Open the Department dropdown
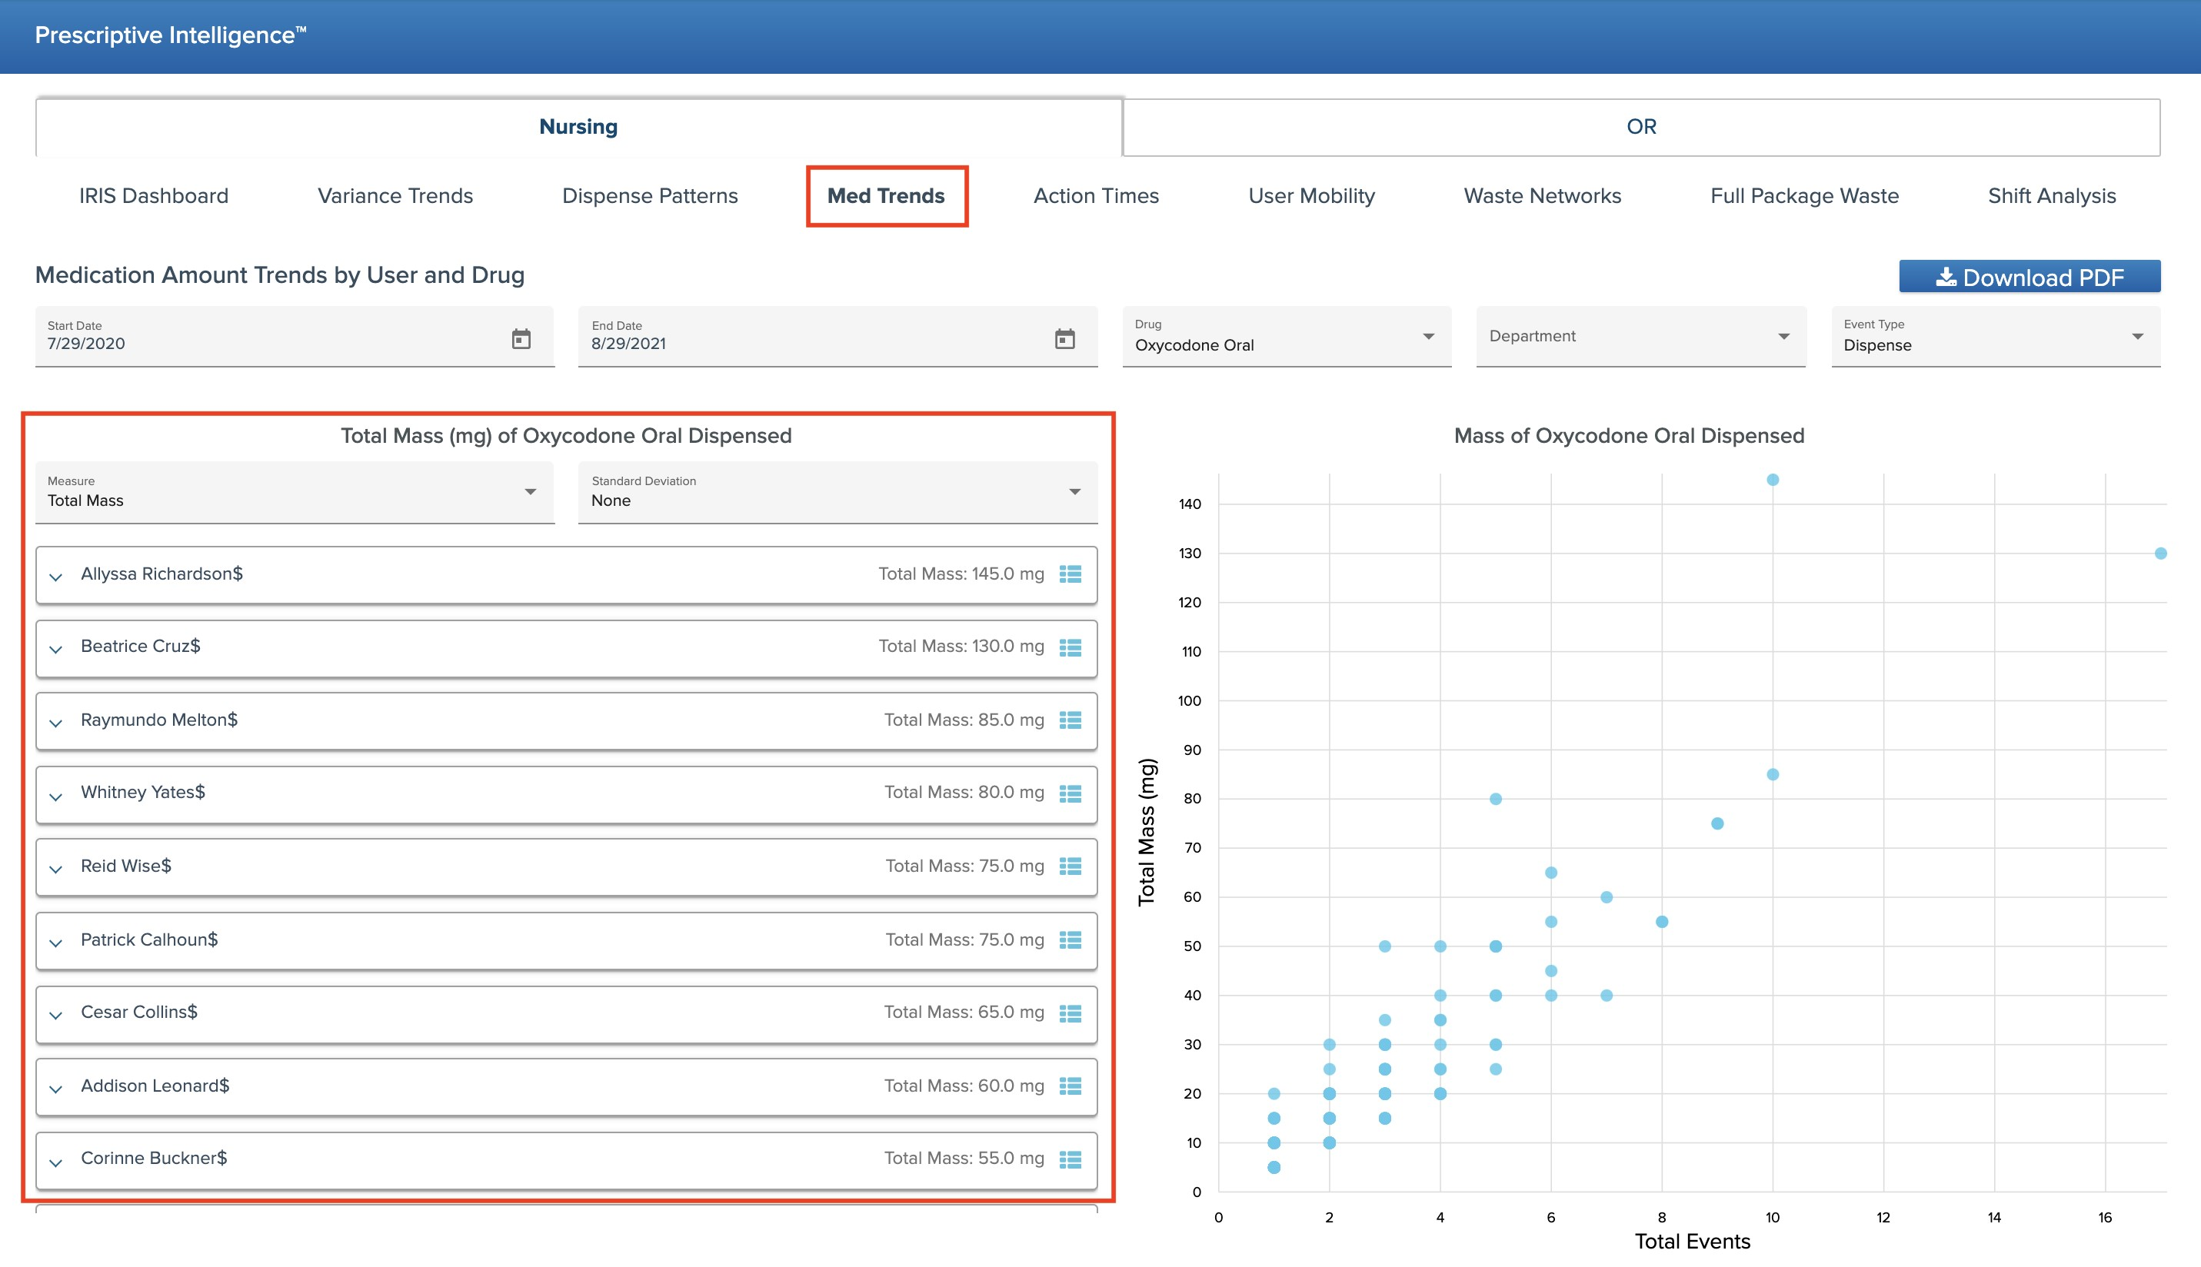The width and height of the screenshot is (2201, 1267). coord(1640,337)
